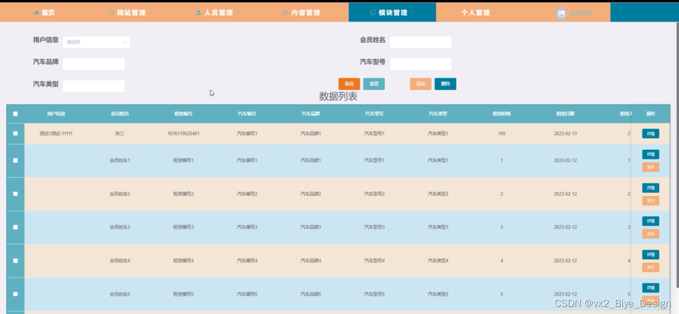Open the 模块管理 menu
679x314 pixels.
click(x=392, y=12)
